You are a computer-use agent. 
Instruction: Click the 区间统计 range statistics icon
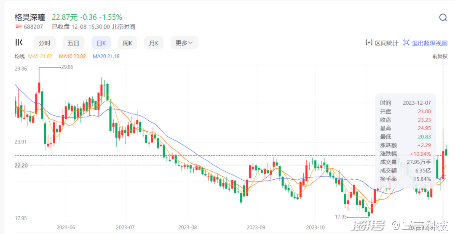(x=369, y=43)
